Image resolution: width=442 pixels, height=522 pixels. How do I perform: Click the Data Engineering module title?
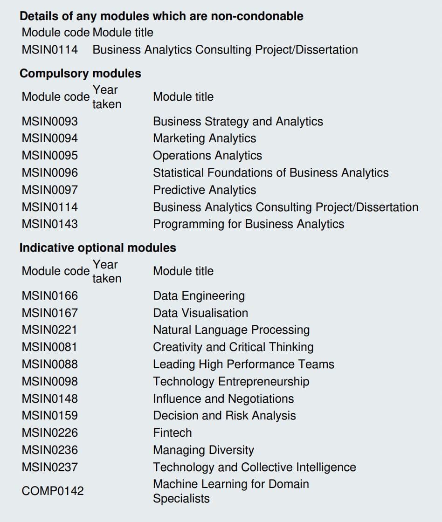coord(199,296)
